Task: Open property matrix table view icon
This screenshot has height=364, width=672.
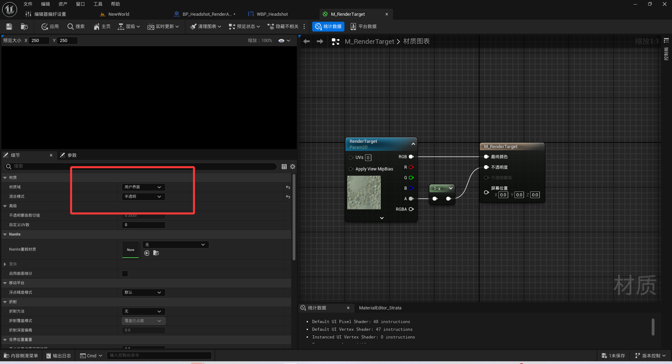Action: coord(284,167)
